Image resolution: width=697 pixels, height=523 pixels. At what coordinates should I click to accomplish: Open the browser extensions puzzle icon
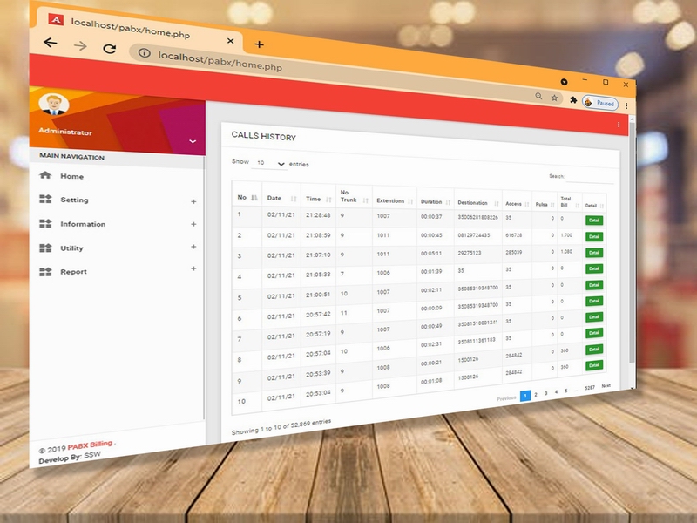572,100
